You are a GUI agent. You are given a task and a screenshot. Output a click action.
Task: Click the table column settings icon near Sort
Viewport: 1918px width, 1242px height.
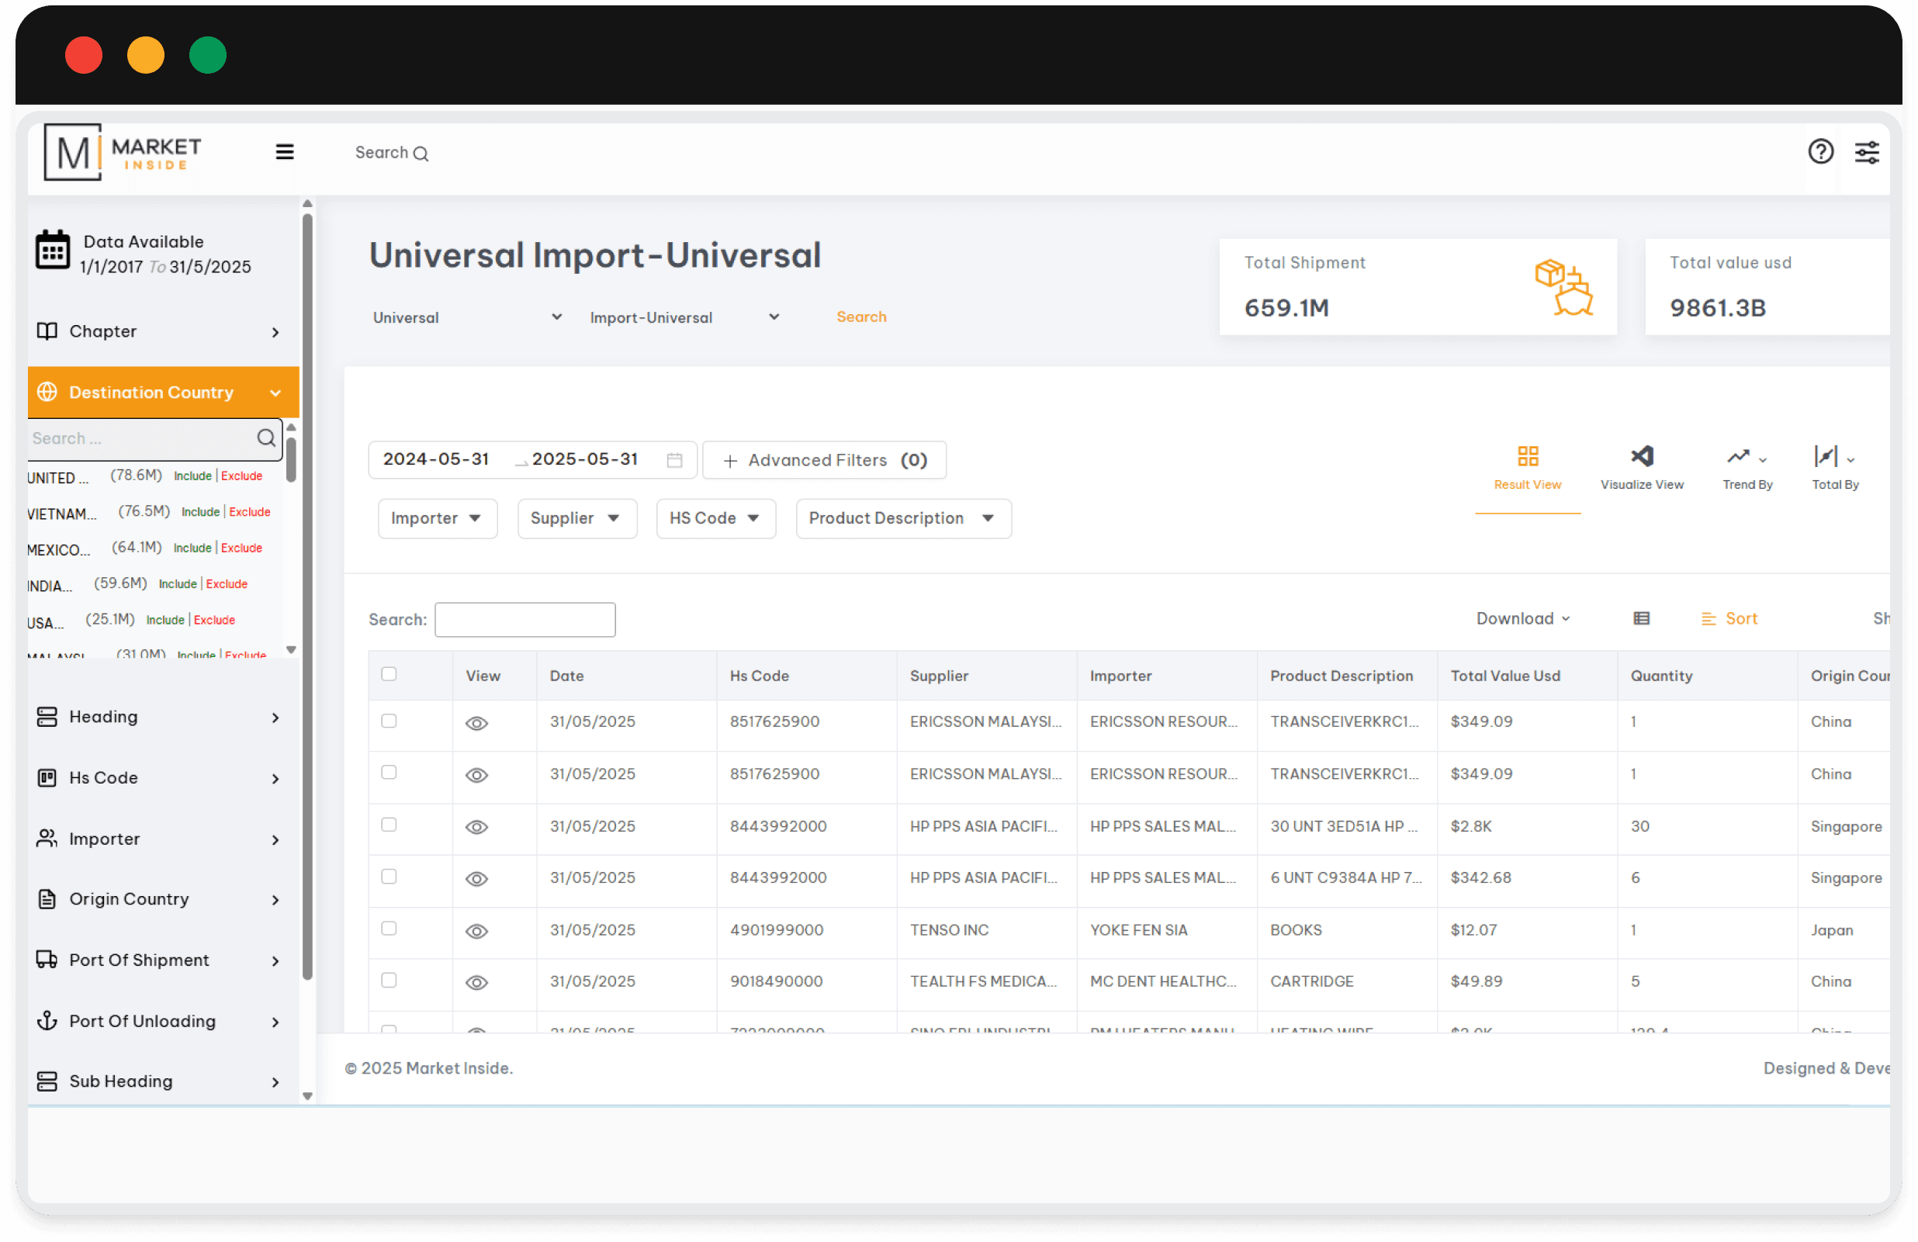click(x=1643, y=618)
